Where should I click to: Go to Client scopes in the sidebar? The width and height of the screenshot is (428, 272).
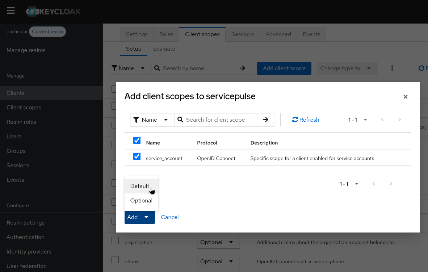pos(51,107)
